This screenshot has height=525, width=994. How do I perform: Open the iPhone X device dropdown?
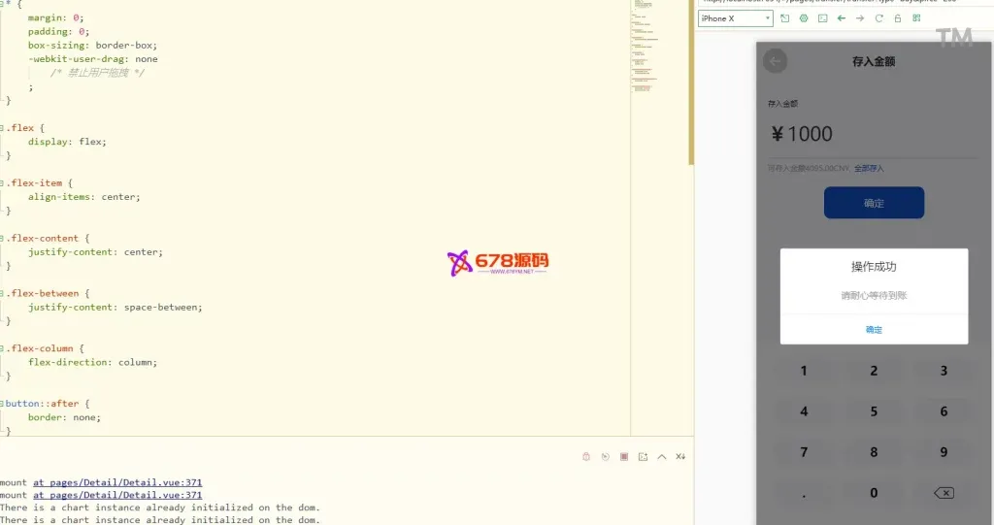click(x=735, y=18)
